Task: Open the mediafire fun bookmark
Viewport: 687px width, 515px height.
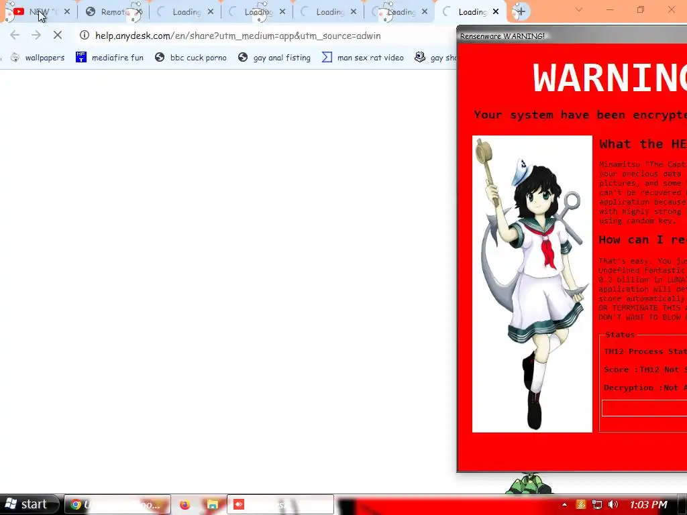Action: [x=109, y=58]
